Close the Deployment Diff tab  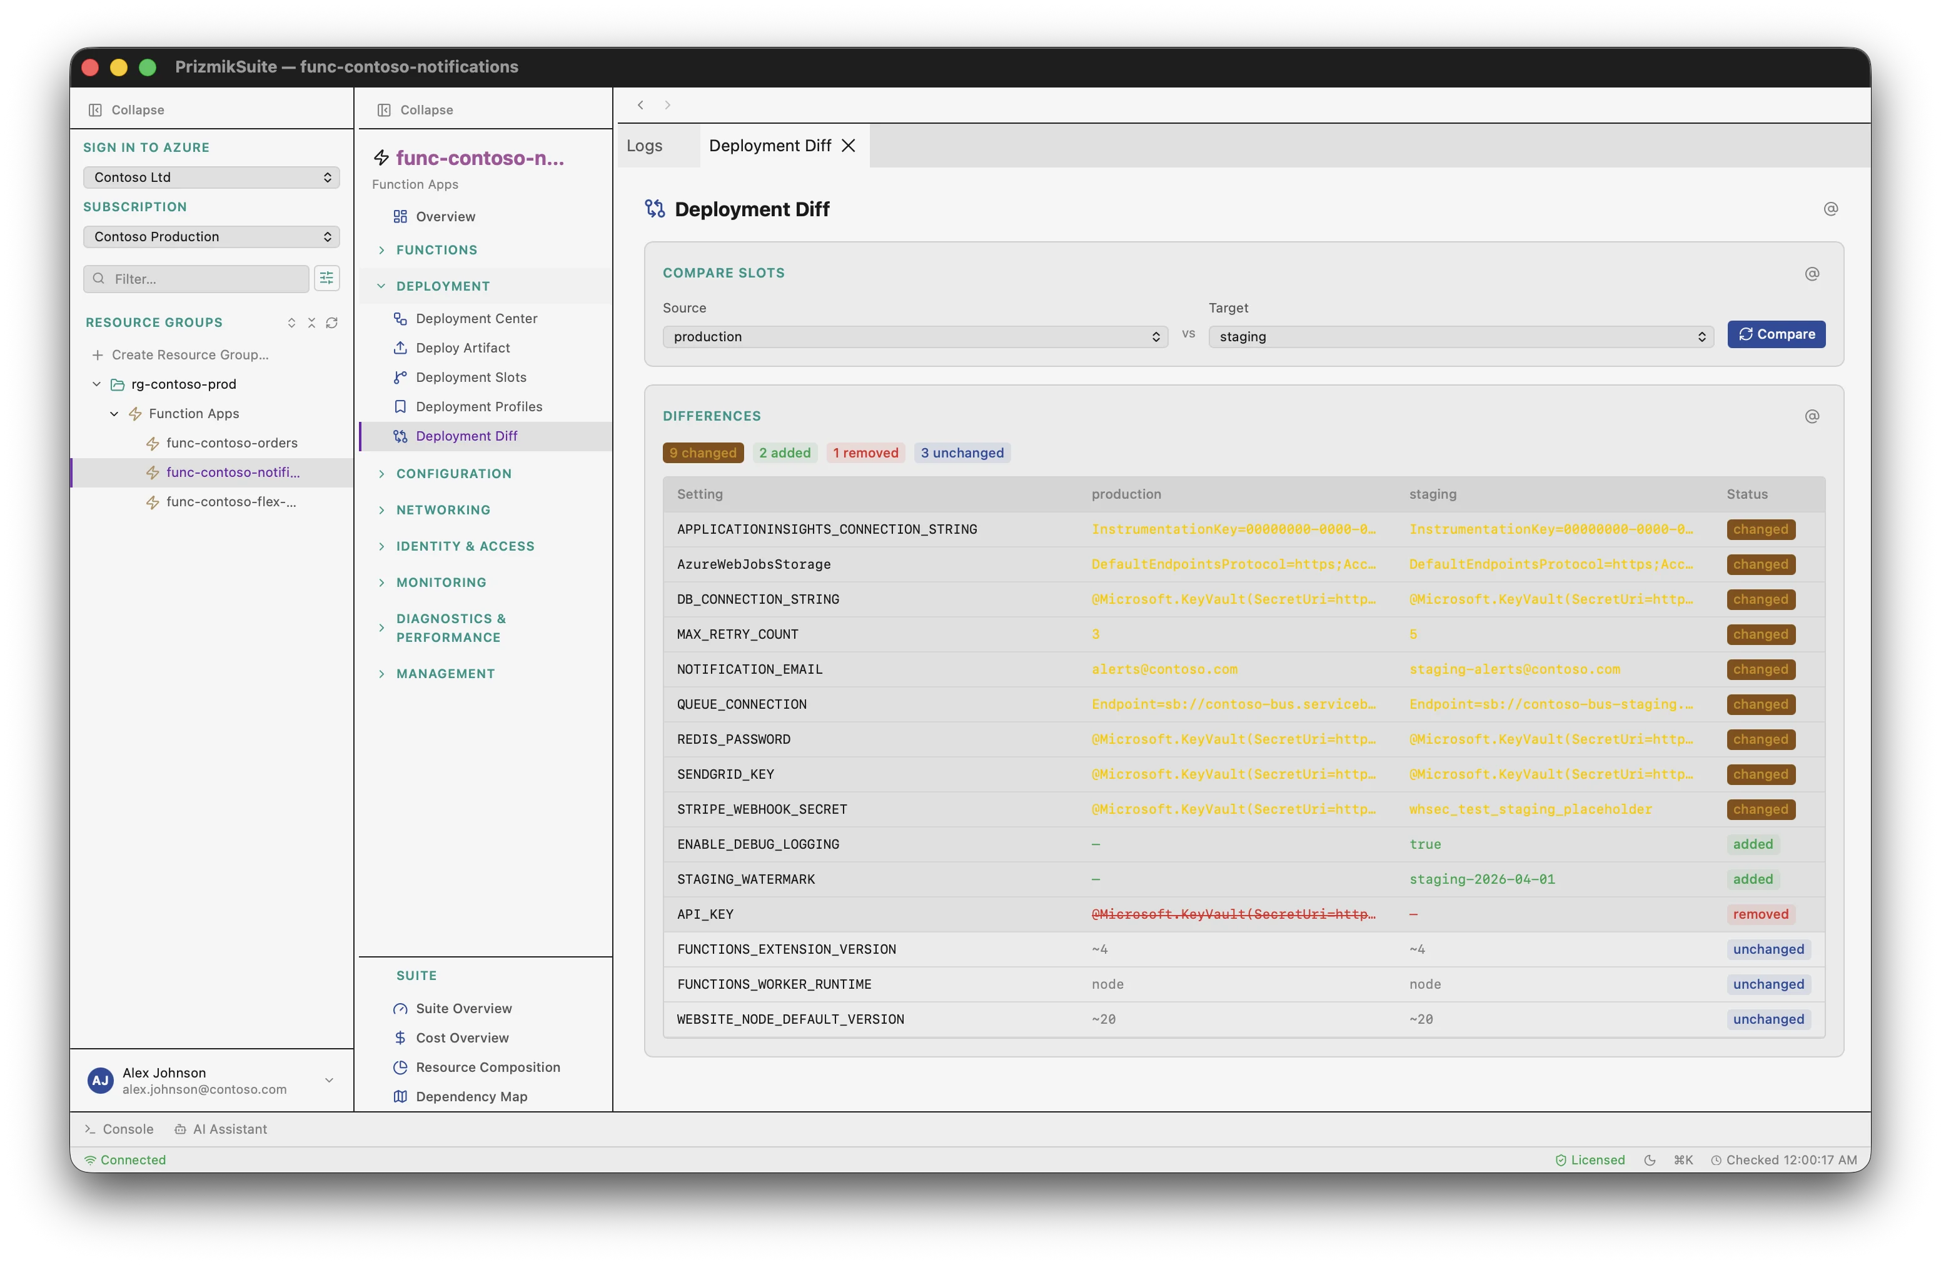click(849, 146)
